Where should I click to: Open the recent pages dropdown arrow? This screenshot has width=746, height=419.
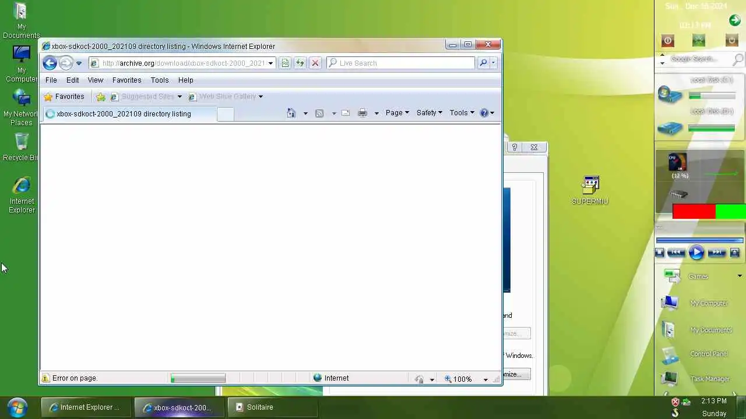[79, 63]
